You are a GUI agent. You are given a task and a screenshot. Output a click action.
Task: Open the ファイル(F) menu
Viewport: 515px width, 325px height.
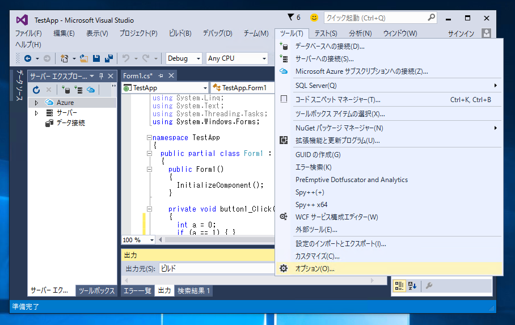point(28,33)
